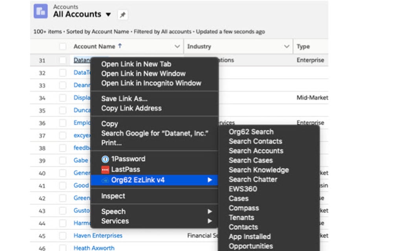
Task: Click the Type column header
Action: [303, 46]
